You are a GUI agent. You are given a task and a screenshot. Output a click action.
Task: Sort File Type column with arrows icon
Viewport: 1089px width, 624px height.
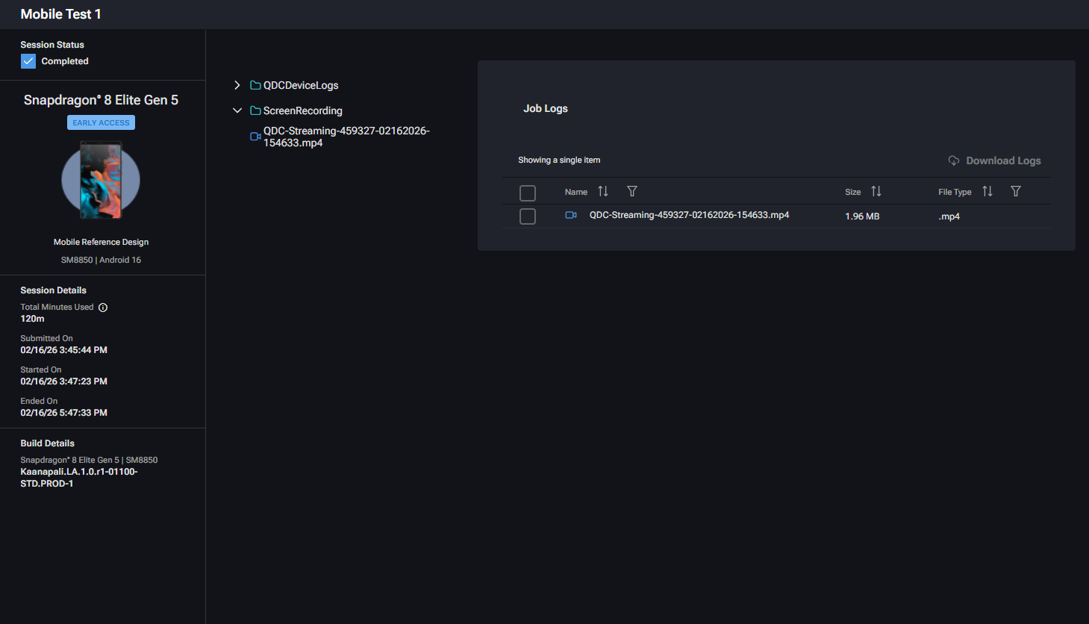pyautogui.click(x=987, y=192)
